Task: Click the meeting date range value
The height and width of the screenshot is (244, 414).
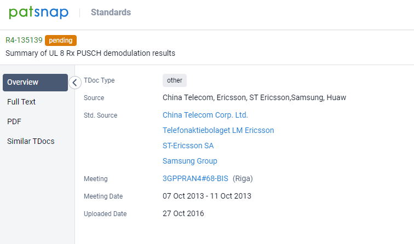Action: 207,196
